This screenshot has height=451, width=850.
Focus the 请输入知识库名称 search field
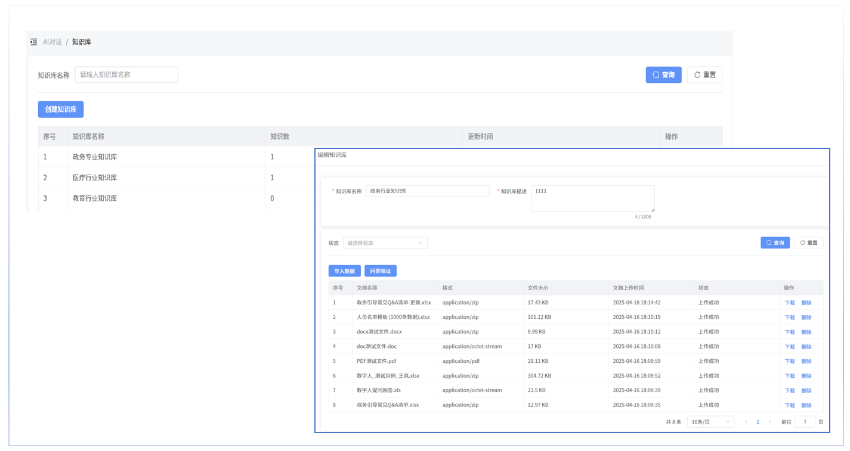click(126, 75)
